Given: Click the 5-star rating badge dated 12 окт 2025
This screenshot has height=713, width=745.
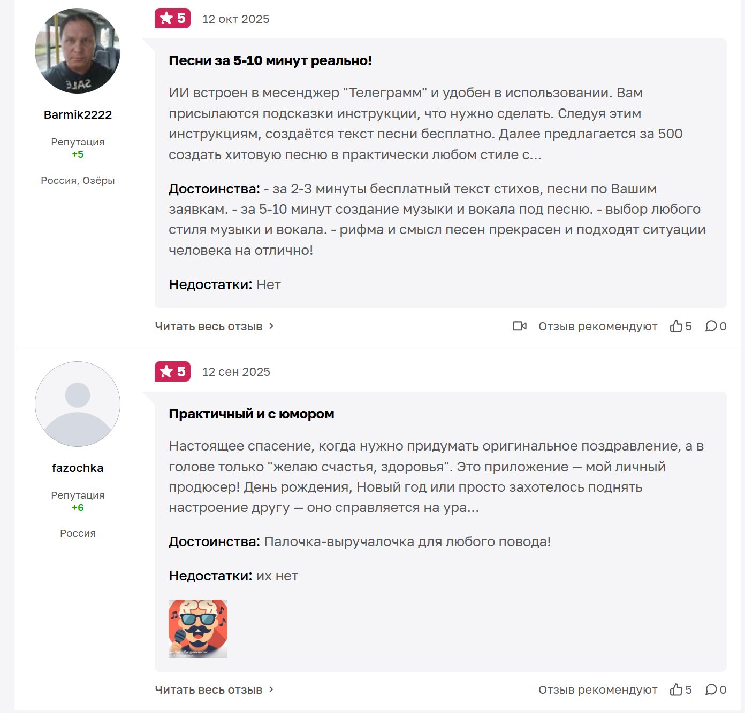Looking at the screenshot, I should (172, 19).
